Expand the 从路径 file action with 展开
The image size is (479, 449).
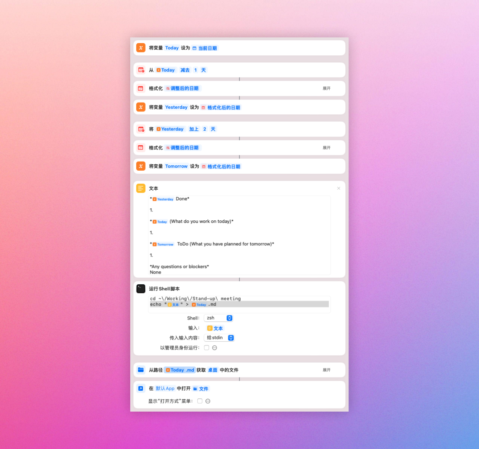pyautogui.click(x=327, y=370)
